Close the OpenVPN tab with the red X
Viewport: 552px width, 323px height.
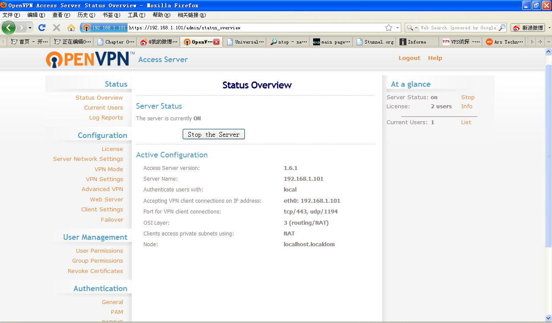pos(216,42)
